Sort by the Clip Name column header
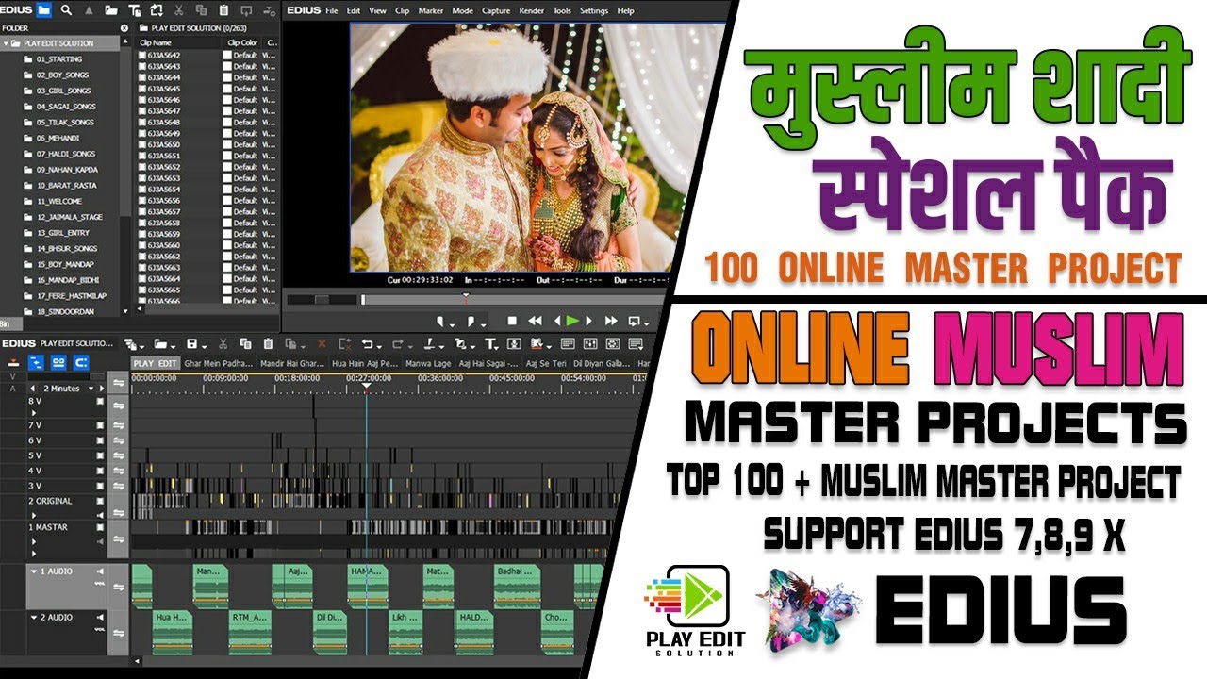The image size is (1207, 679). tap(156, 42)
